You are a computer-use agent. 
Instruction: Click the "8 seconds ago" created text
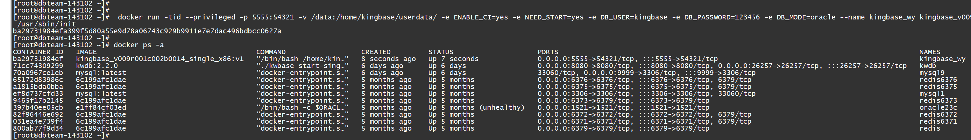[388, 59]
